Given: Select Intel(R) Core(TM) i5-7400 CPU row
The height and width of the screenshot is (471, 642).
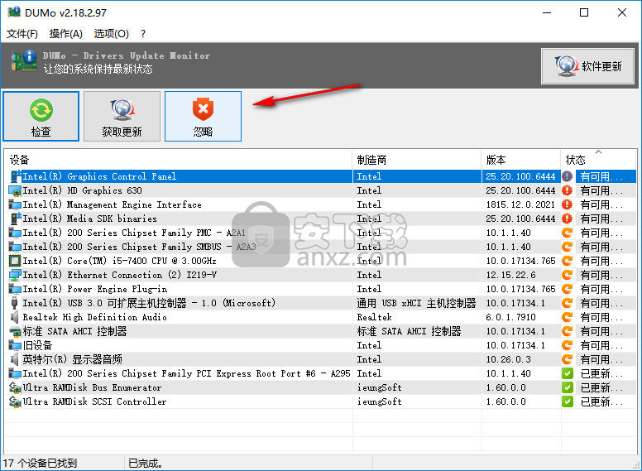Looking at the screenshot, I should tap(321, 261).
